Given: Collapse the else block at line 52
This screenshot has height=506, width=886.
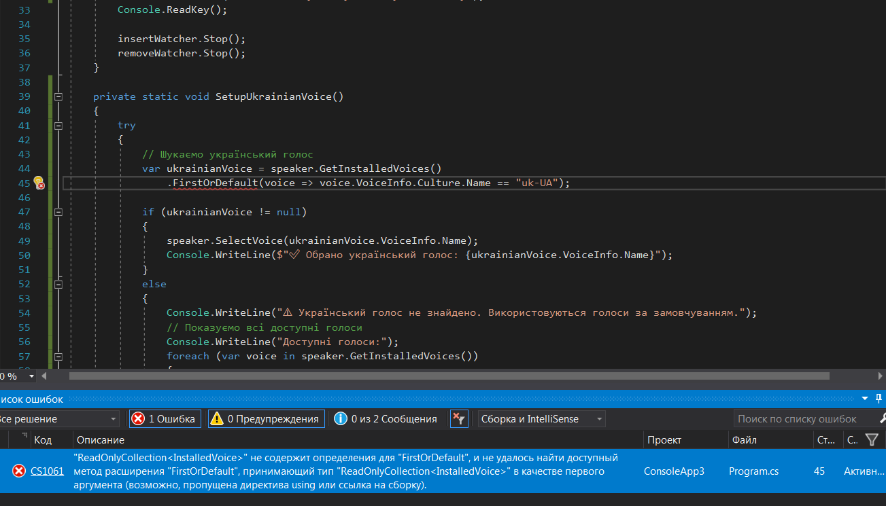Looking at the screenshot, I should click(58, 284).
